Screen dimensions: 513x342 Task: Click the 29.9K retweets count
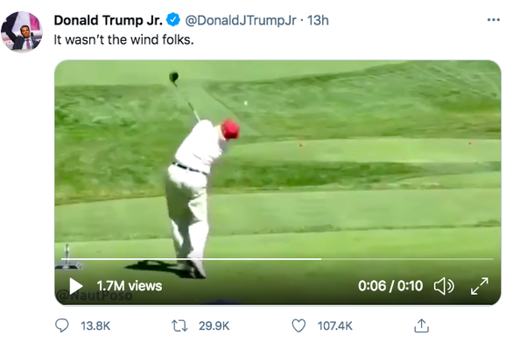point(214,326)
